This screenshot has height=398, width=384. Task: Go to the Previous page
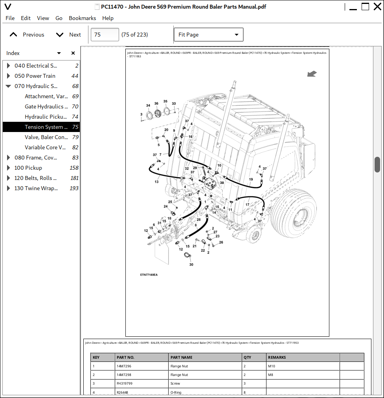[27, 35]
